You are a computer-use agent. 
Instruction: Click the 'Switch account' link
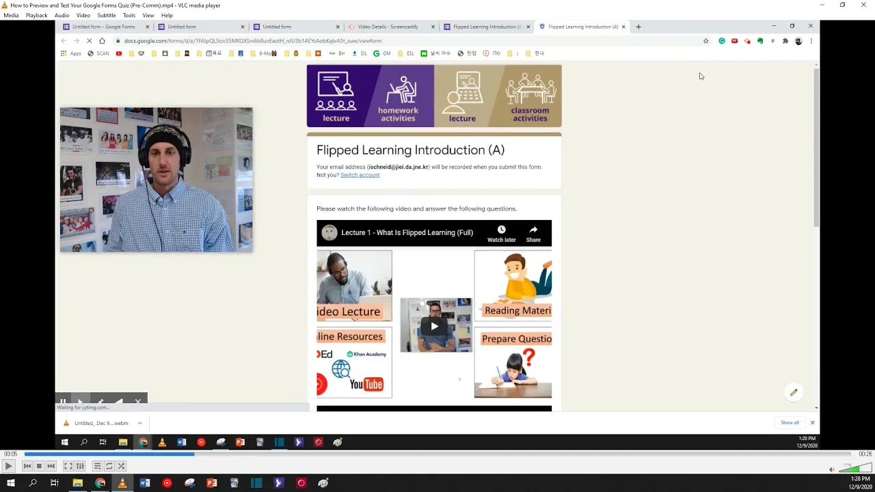pos(360,175)
